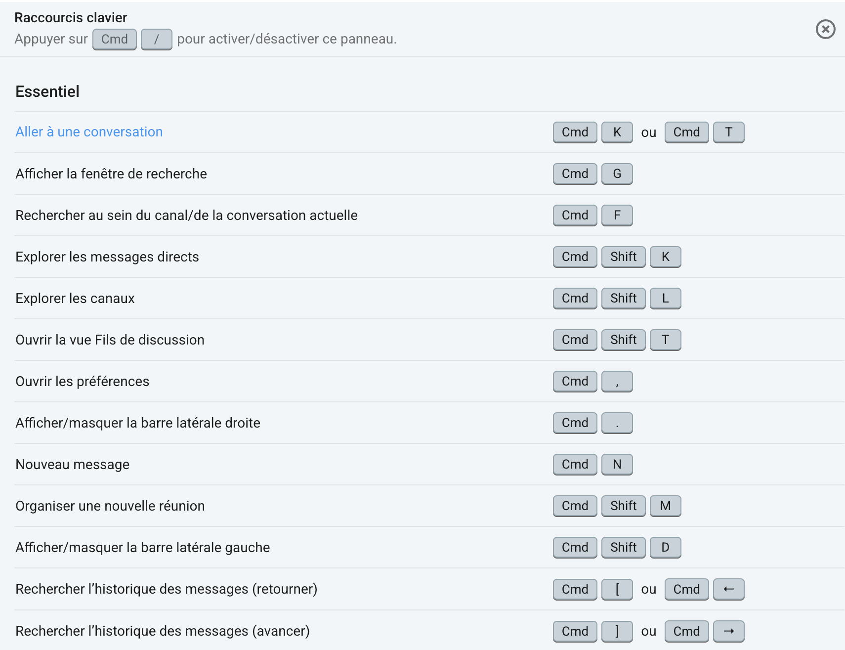
Task: Click the T key badge for thread view
Action: (x=665, y=340)
